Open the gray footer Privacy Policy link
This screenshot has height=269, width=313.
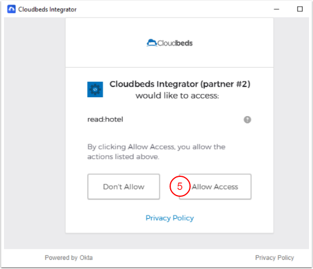274,258
